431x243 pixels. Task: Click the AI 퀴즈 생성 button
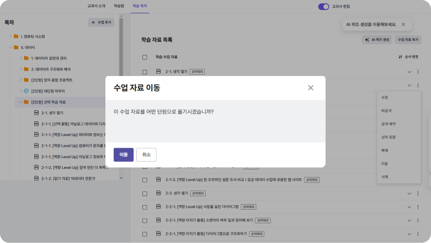click(376, 40)
